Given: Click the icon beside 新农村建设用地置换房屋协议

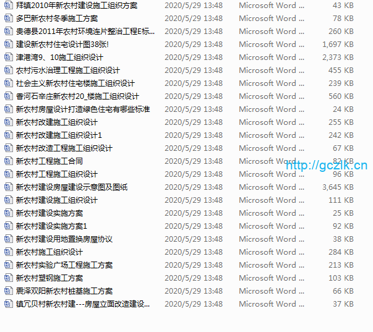Looking at the screenshot, I should pyautogui.click(x=9, y=239).
